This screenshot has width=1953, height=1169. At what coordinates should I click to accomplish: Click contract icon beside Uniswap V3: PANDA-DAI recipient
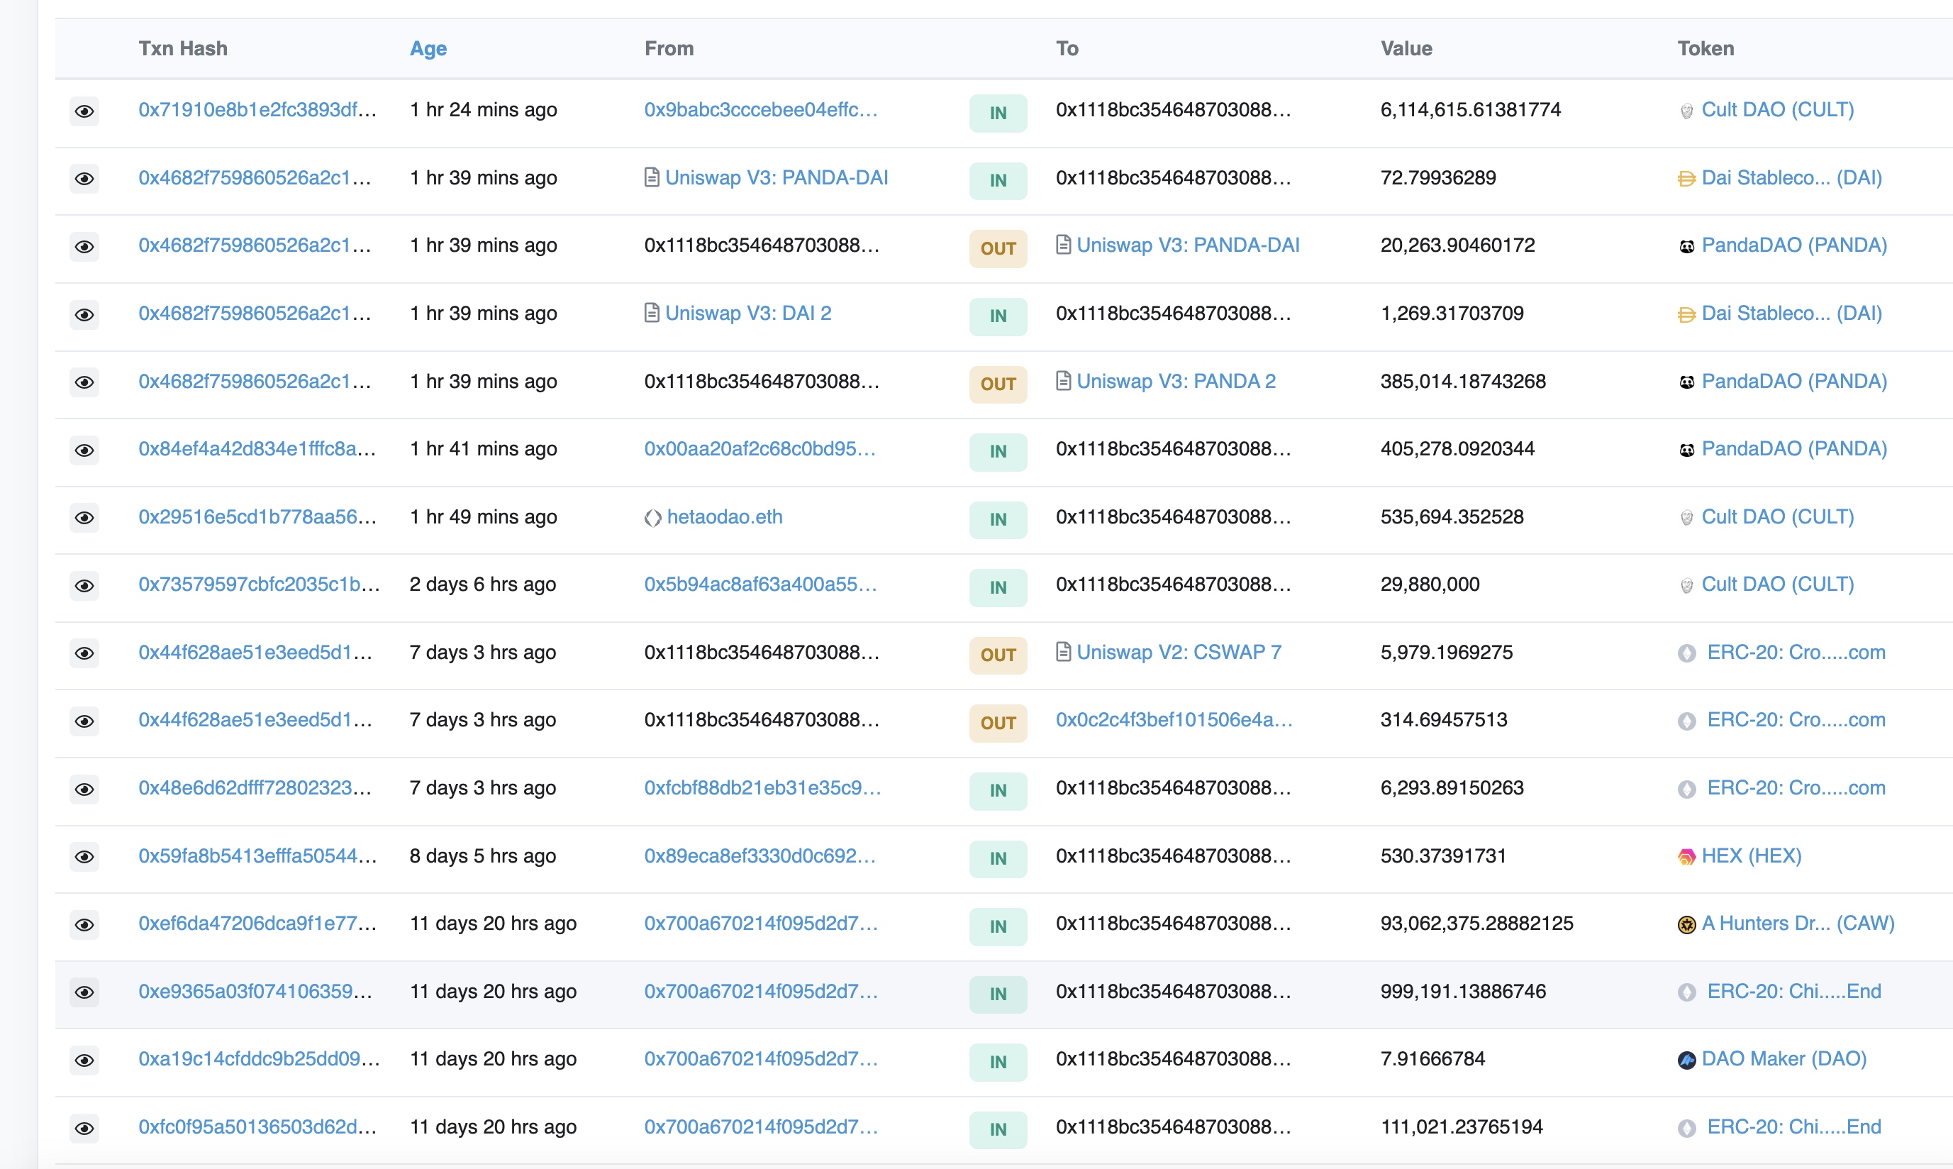pyautogui.click(x=1063, y=245)
